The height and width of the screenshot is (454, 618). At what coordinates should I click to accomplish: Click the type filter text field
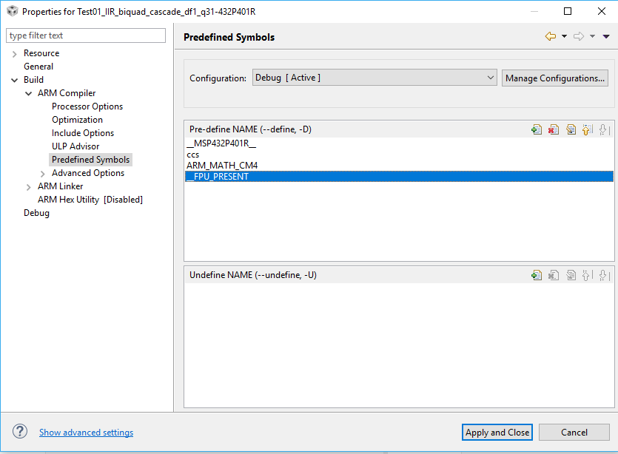click(x=86, y=35)
